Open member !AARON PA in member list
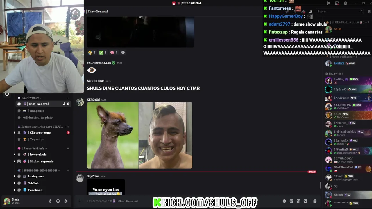This screenshot has height=209, width=372. pos(348,107)
